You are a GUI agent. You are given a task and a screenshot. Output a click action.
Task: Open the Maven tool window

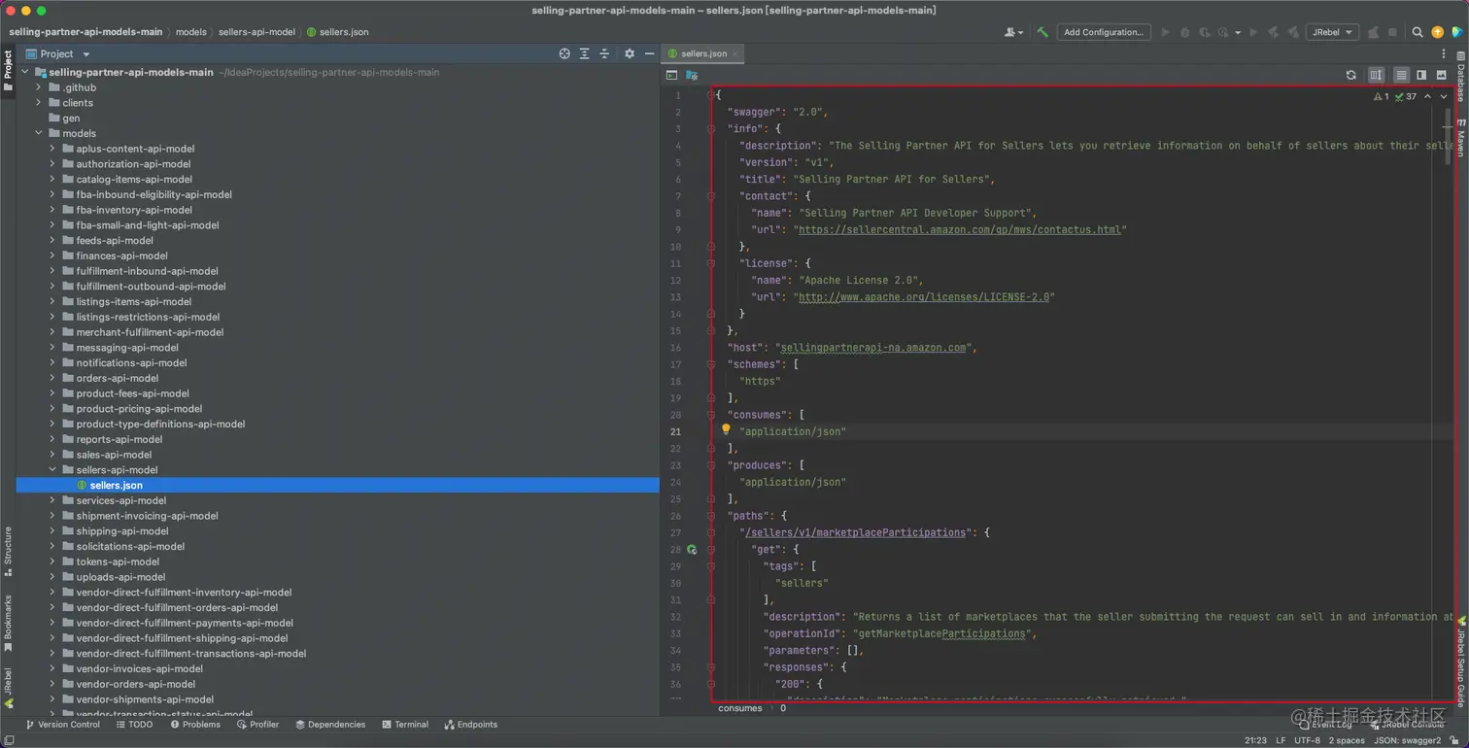[x=1460, y=137]
